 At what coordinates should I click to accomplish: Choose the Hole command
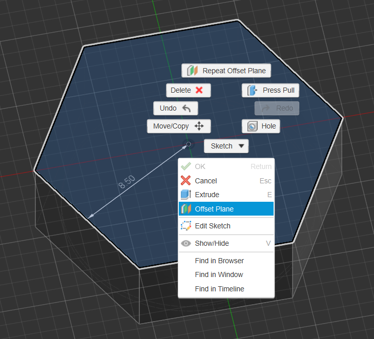(x=261, y=126)
